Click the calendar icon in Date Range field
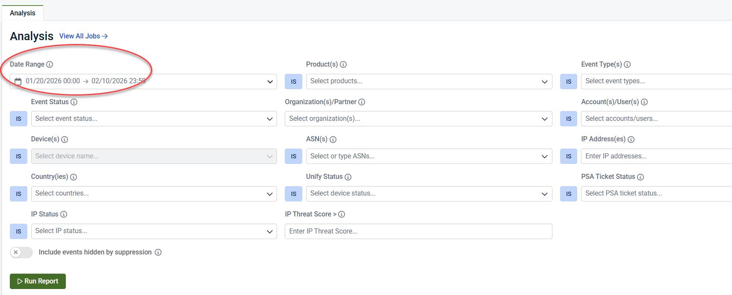The height and width of the screenshot is (295, 732). coord(18,81)
